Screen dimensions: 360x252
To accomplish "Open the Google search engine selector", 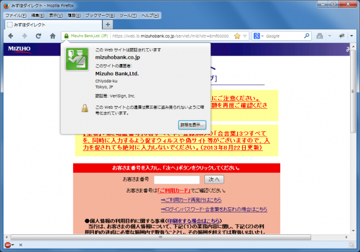I will [258, 36].
